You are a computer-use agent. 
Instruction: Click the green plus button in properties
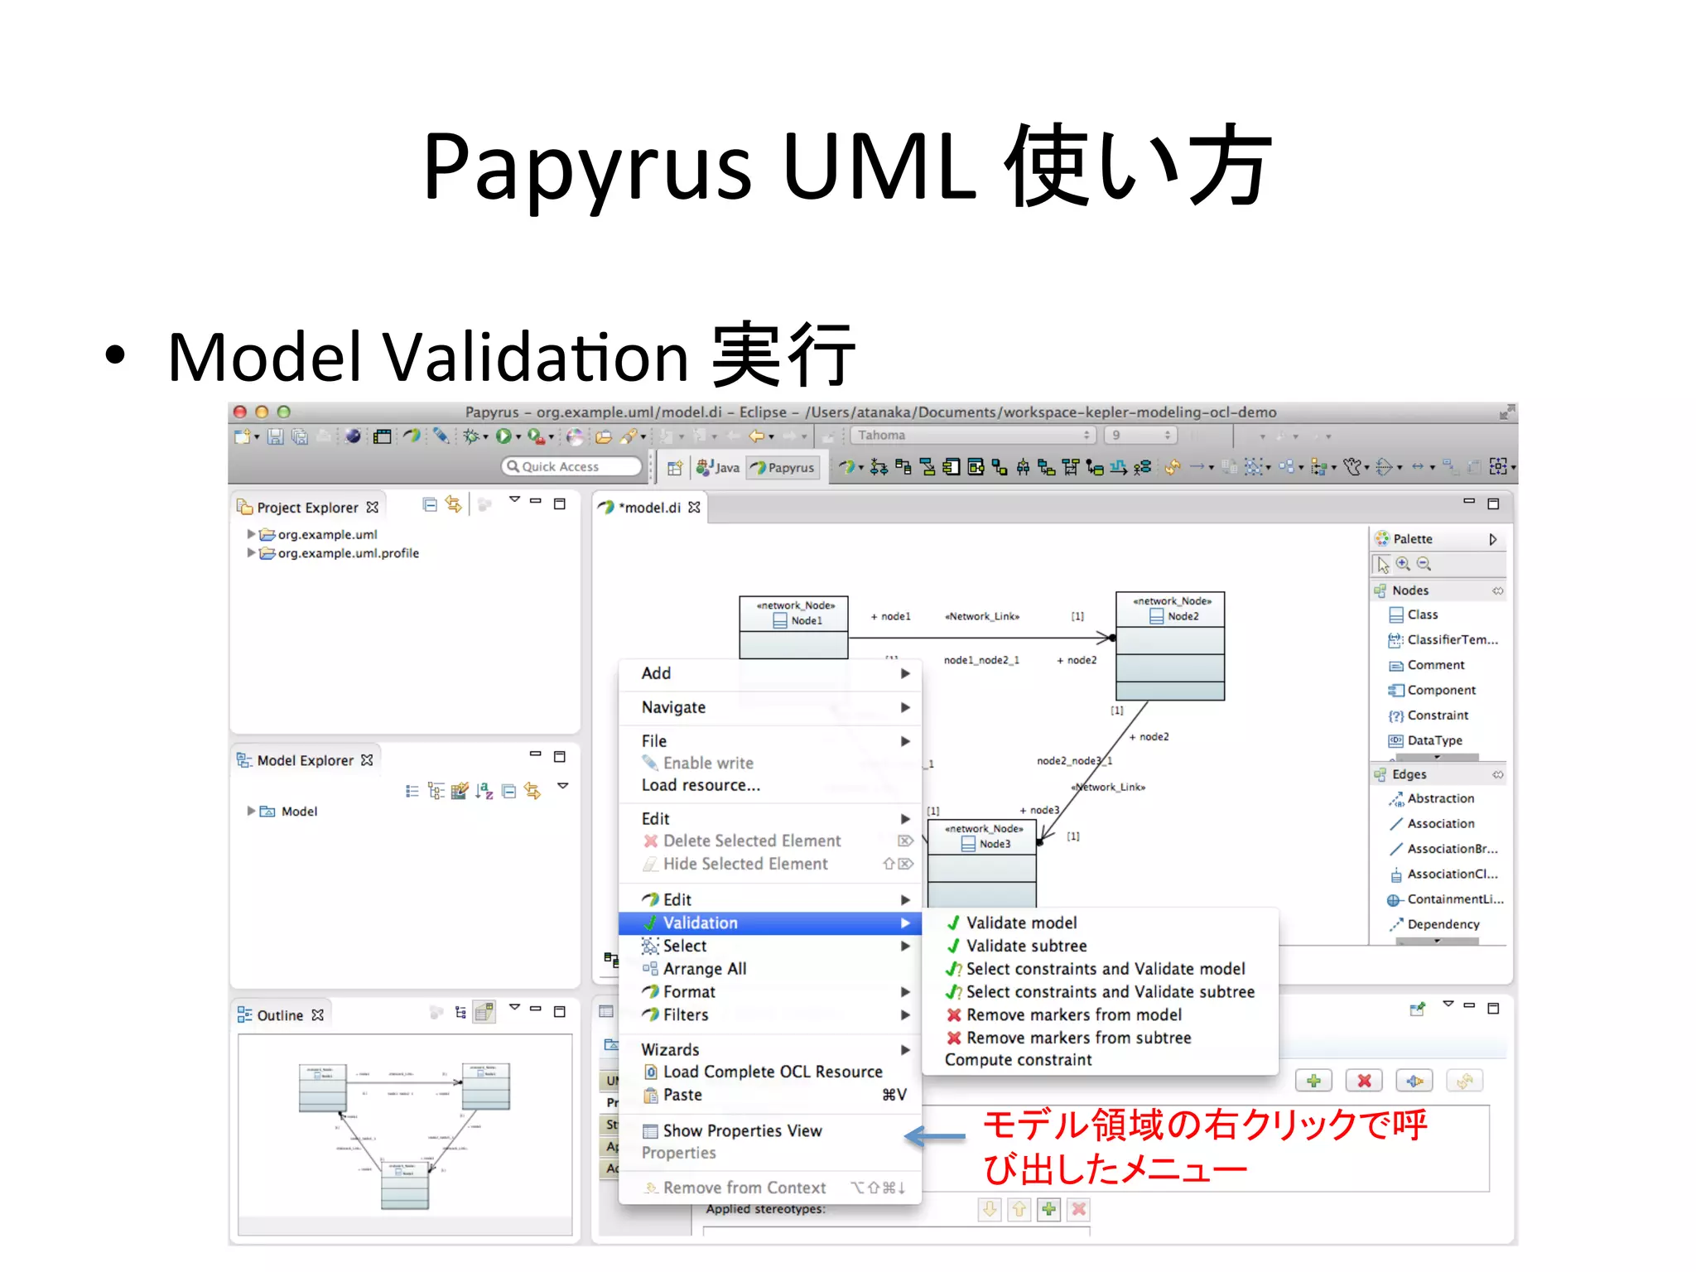point(1313,1081)
